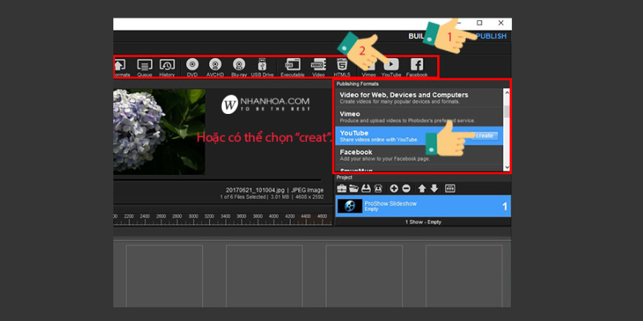
Task: Move the show up with the arrow icon
Action: pyautogui.click(x=422, y=189)
